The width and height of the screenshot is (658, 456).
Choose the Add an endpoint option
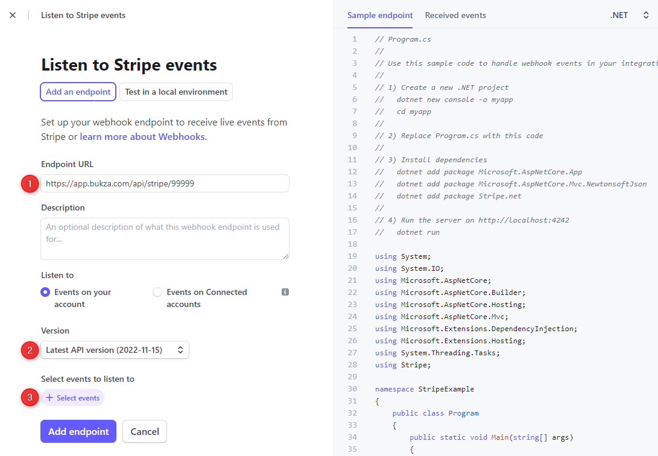click(78, 92)
